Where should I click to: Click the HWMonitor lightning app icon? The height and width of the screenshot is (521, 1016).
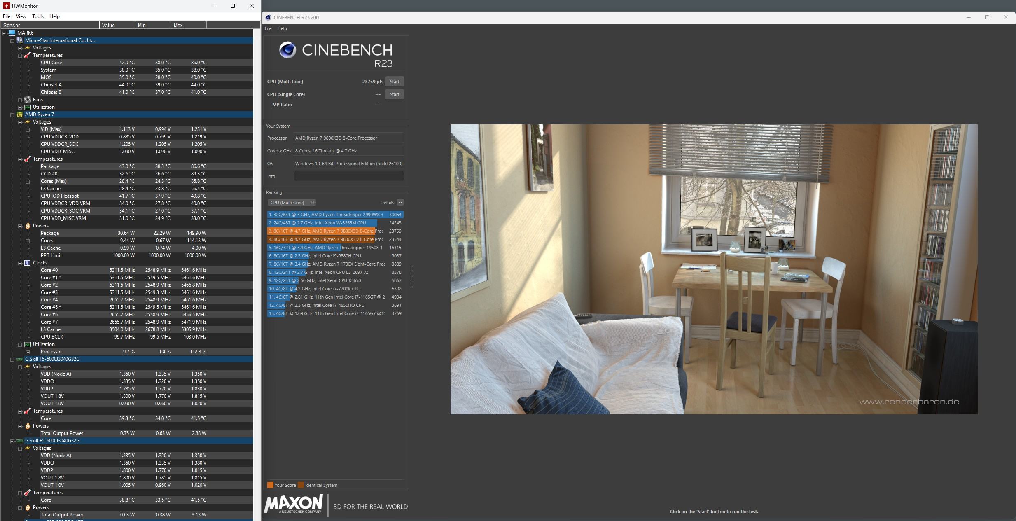point(7,6)
